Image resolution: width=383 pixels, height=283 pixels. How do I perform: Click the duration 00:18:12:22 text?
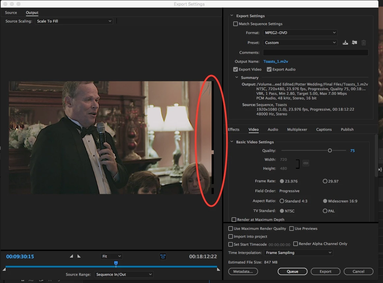pyautogui.click(x=203, y=256)
